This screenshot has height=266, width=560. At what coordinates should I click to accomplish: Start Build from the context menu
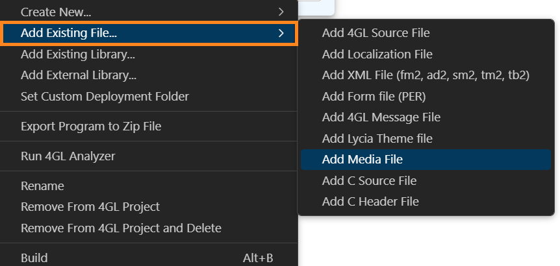(34, 258)
